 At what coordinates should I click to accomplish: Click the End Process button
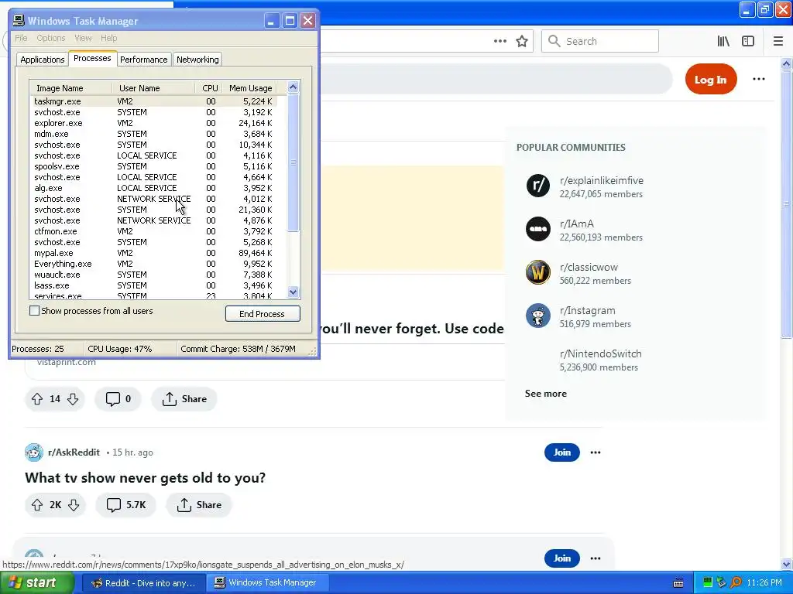[x=263, y=314]
